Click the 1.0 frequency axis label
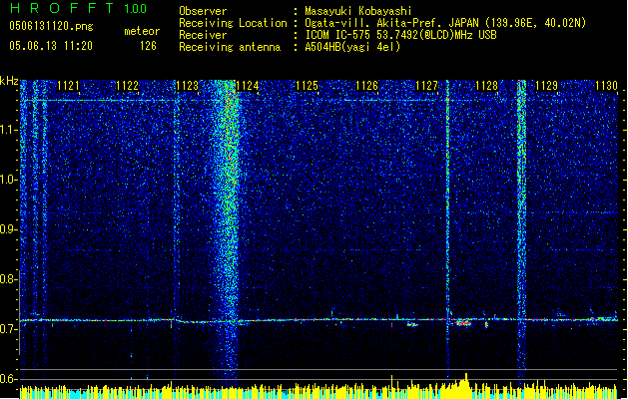Screen dimensions: 628x399 tap(9, 180)
